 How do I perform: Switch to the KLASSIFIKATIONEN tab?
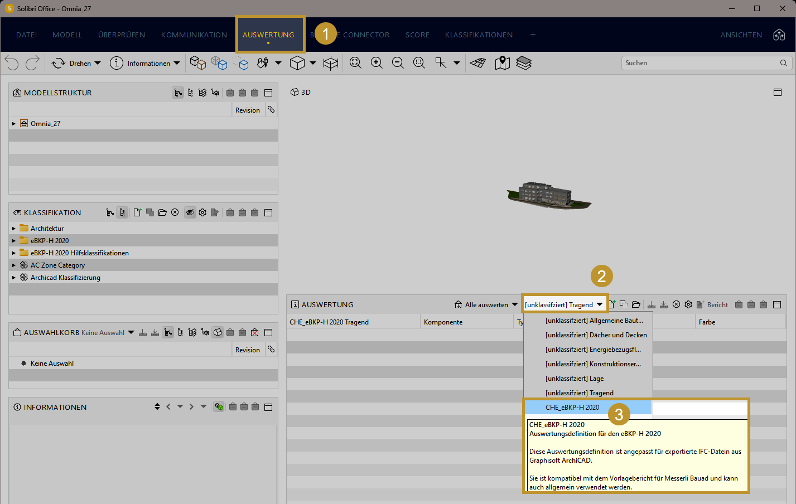pos(479,35)
